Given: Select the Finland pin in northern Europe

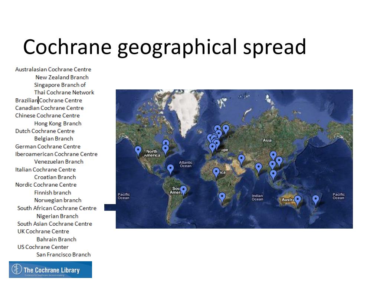Looking at the screenshot, I should click(x=226, y=130).
